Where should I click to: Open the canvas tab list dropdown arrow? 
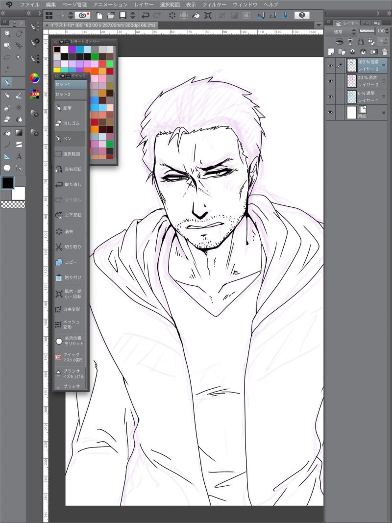point(318,25)
